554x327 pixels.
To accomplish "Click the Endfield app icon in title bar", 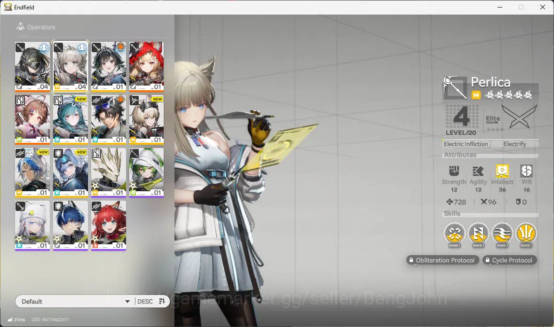I will tap(8, 7).
